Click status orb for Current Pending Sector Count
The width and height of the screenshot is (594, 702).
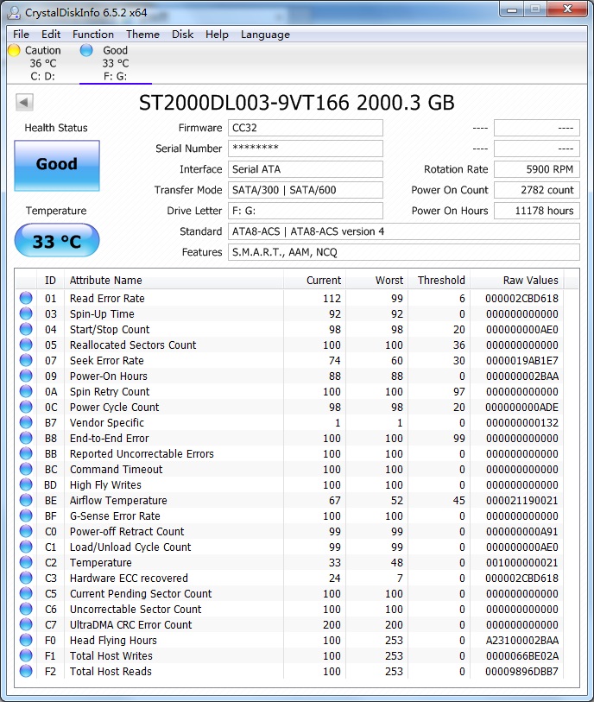coord(26,594)
